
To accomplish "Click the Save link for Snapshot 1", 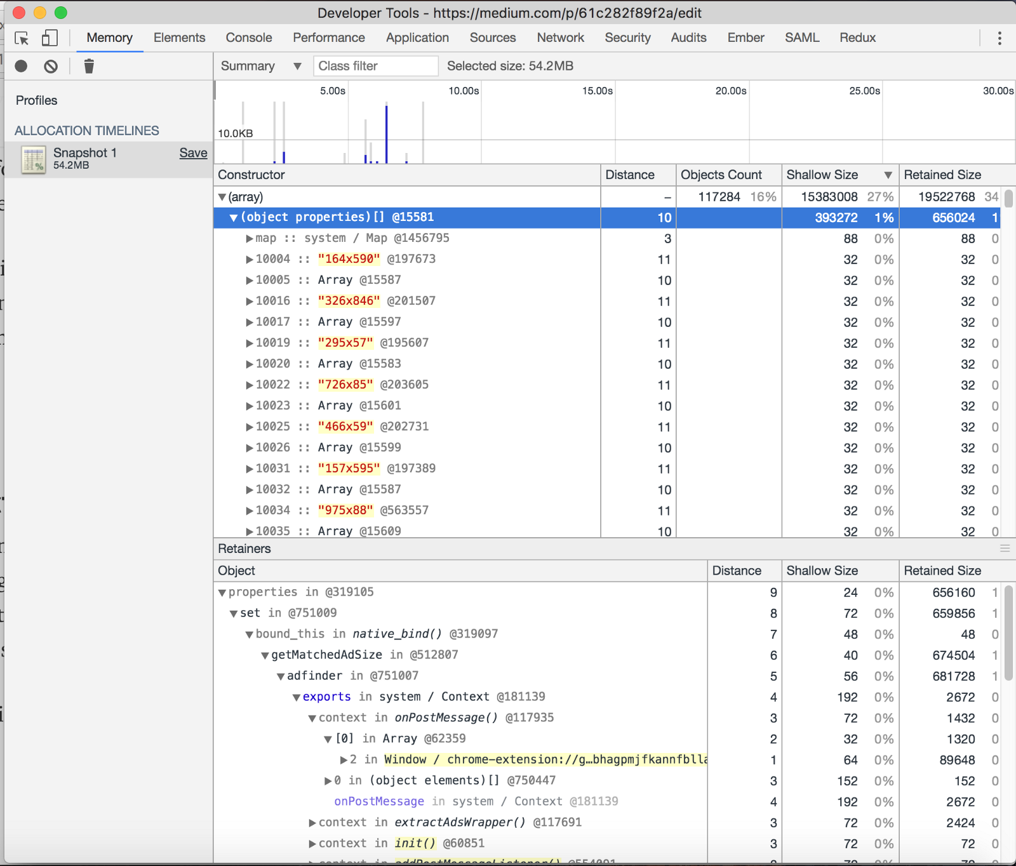I will click(x=193, y=153).
